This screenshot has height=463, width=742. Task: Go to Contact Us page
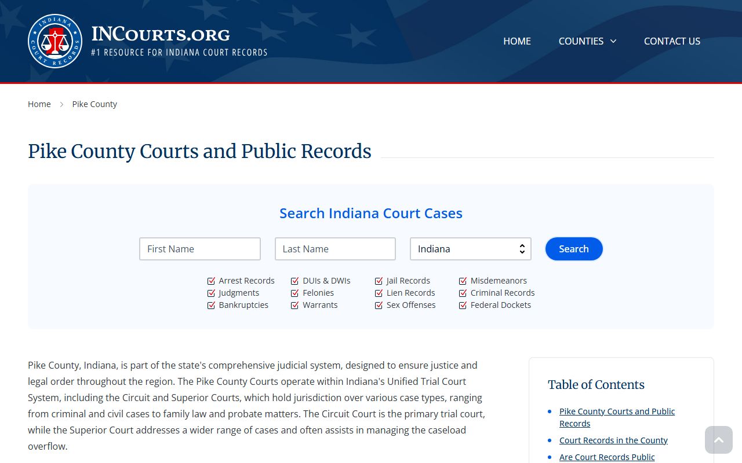pos(672,41)
